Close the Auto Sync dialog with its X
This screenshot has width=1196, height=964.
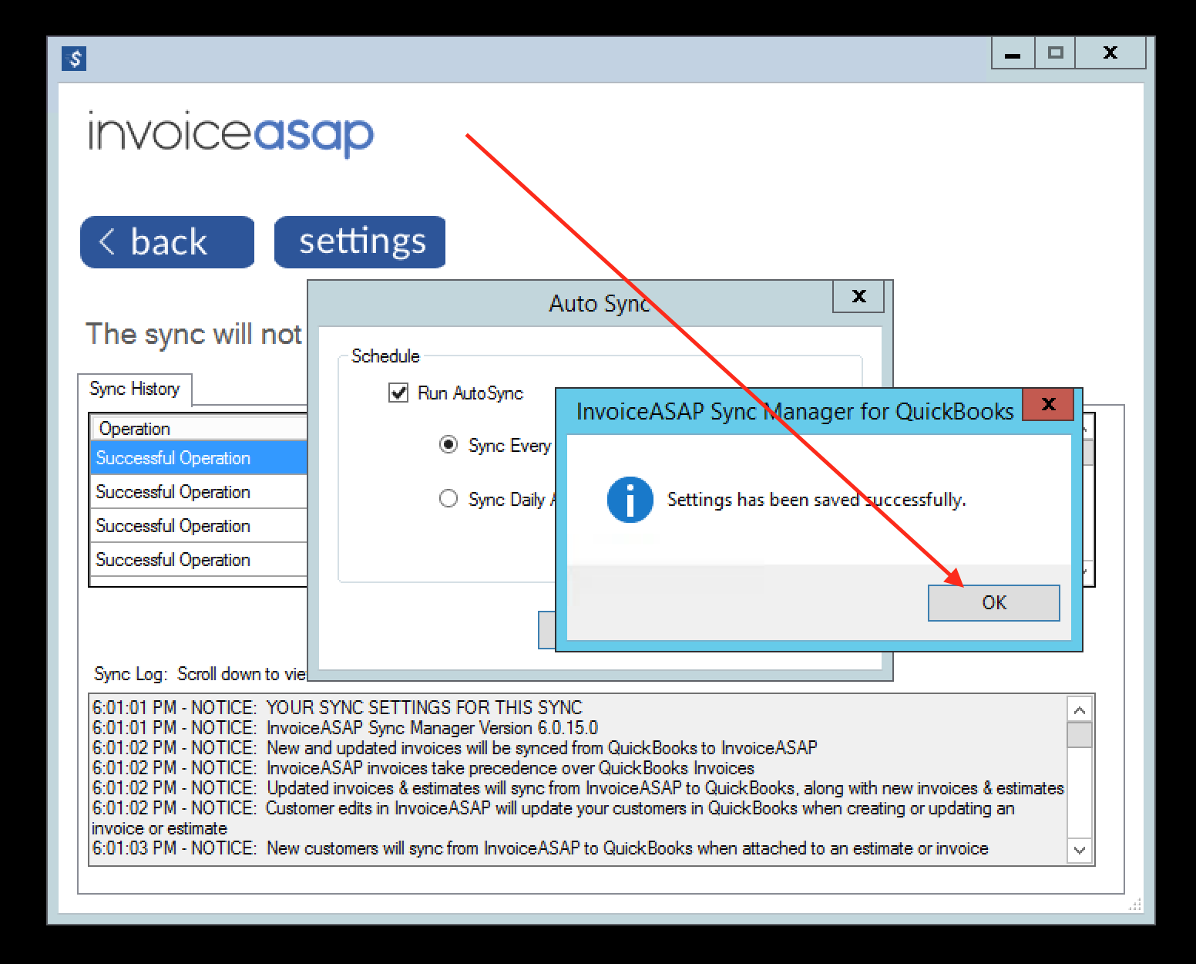858,296
